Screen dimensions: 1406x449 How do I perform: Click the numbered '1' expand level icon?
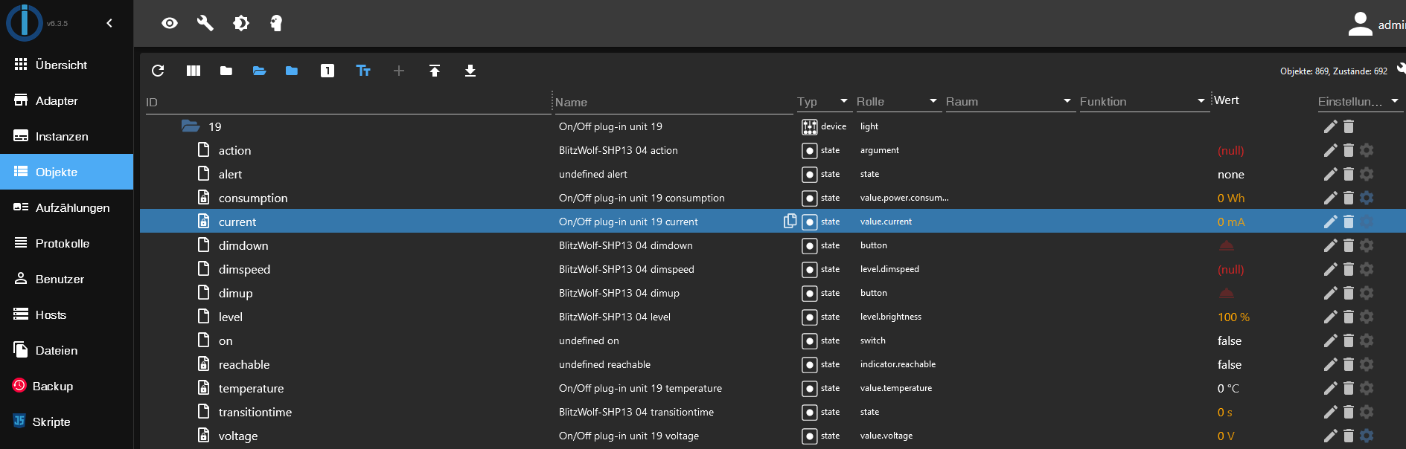pos(327,71)
